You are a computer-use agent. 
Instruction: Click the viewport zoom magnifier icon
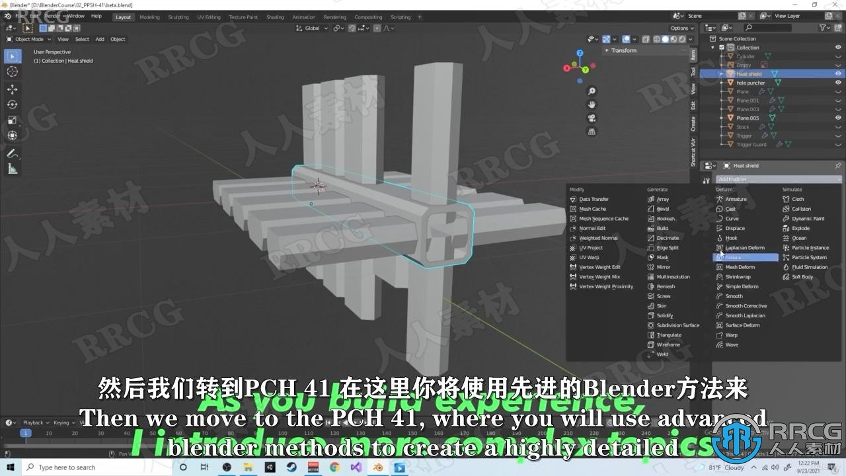click(x=592, y=91)
